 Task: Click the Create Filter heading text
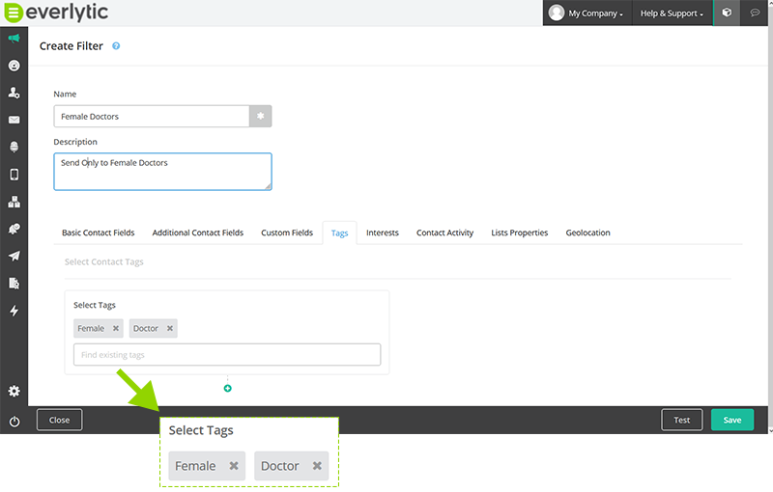click(x=71, y=45)
